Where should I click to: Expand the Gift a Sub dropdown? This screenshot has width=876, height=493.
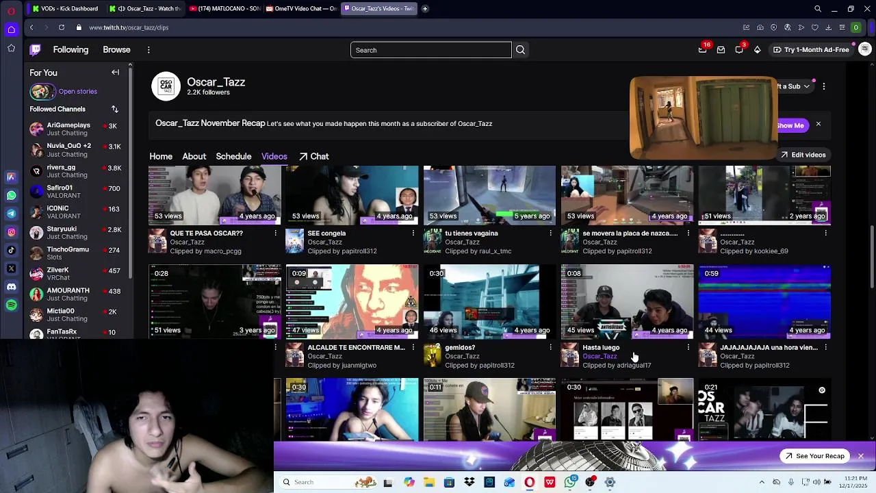click(x=806, y=86)
